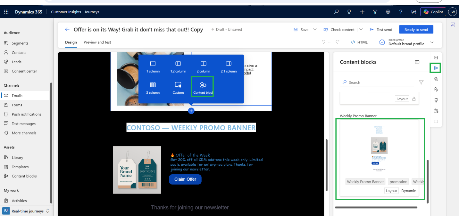Click the search magnifier in the top bar
Viewport: 459px width, 216px height.
pos(336,12)
